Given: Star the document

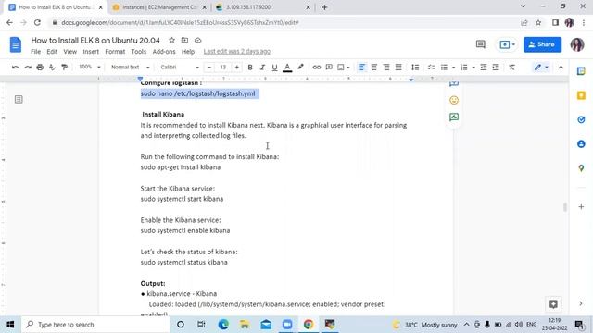Looking at the screenshot, I should click(171, 40).
